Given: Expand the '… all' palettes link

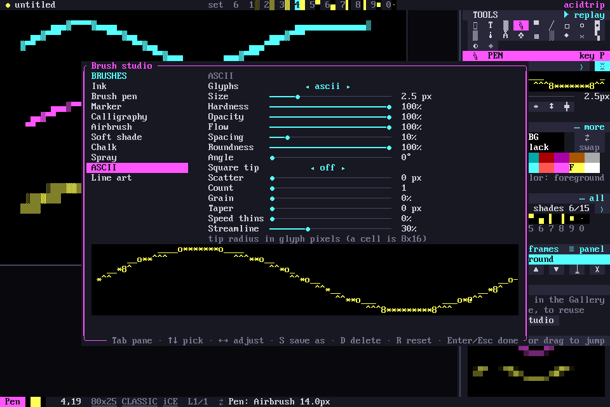Looking at the screenshot, I should point(592,198).
